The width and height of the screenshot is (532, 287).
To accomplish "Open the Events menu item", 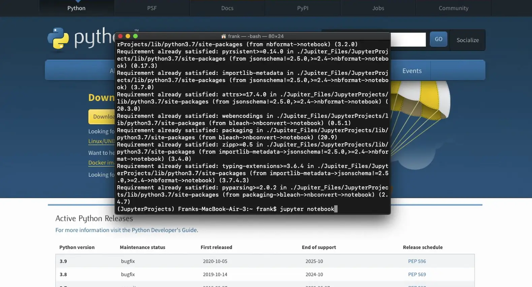I will [412, 71].
